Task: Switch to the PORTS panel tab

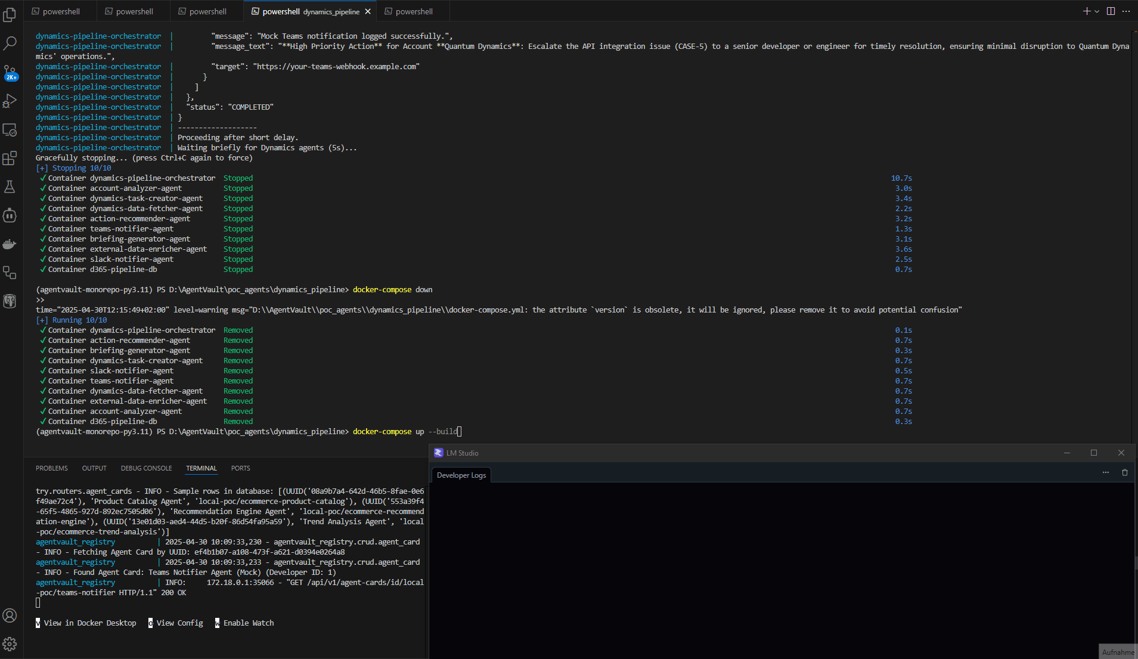Action: [241, 468]
